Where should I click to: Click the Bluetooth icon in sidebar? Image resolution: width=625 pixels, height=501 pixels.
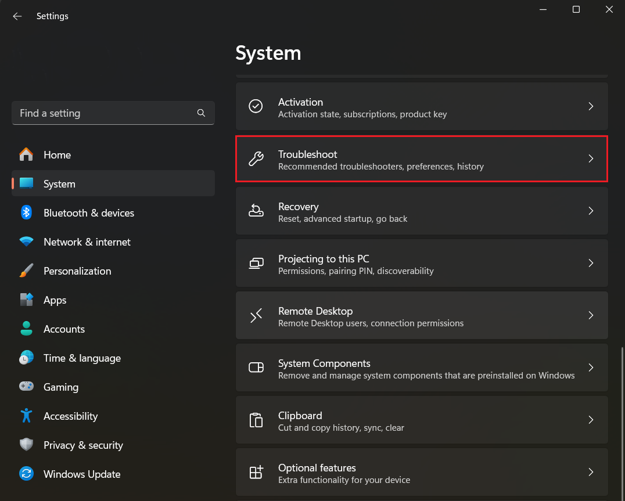pos(26,213)
